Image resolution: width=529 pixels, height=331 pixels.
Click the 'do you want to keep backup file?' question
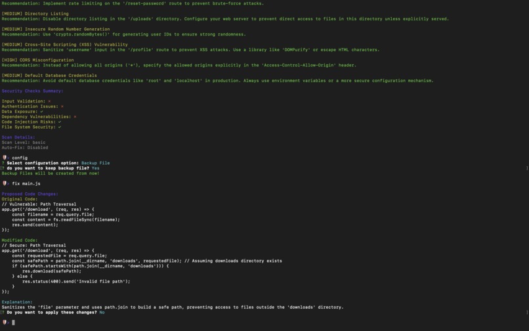[48, 168]
